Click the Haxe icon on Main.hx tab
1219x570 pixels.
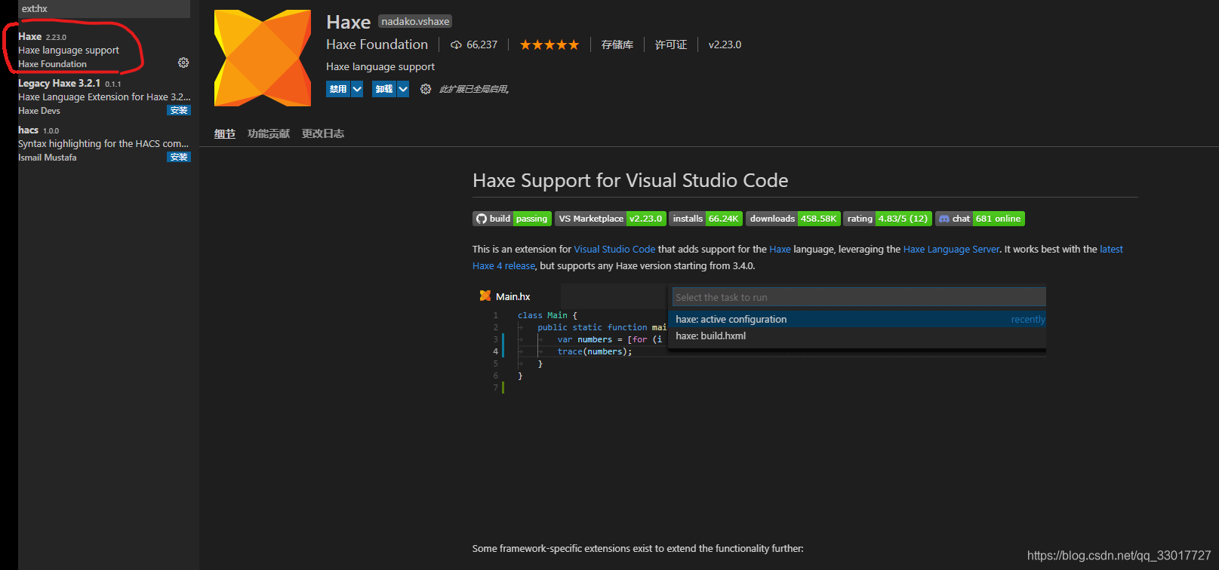point(485,296)
